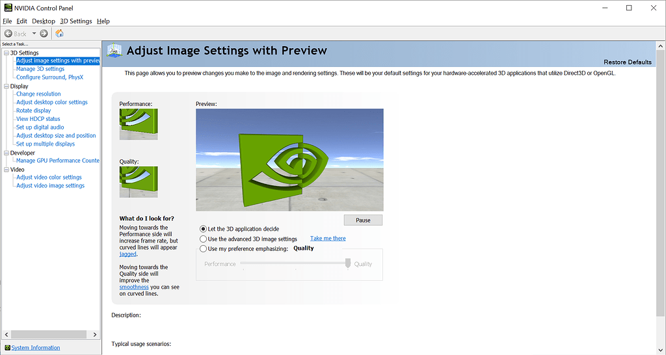The width and height of the screenshot is (666, 355).
Task: Click the page header icon beside Adjust Image Settings
Action: (114, 51)
